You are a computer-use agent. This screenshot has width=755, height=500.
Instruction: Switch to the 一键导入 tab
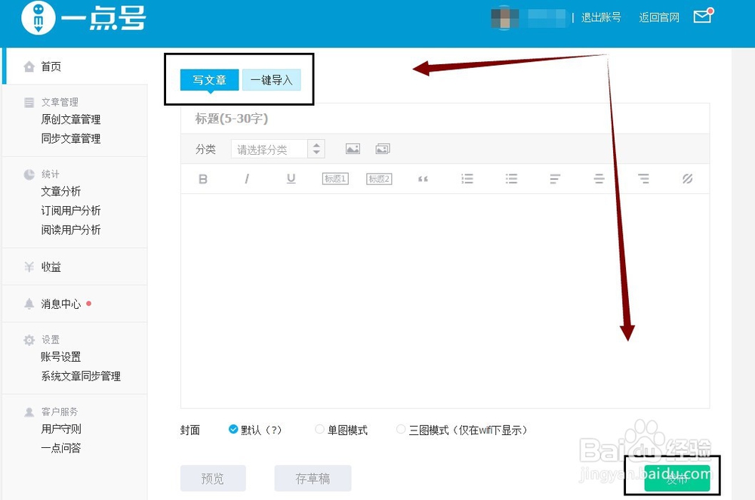[x=272, y=79]
